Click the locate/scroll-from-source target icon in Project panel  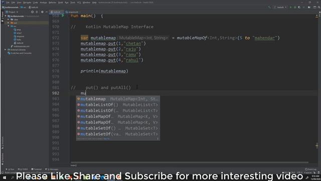point(32,12)
